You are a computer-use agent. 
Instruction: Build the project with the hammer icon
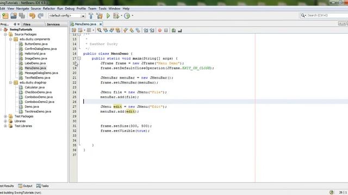tap(91, 16)
